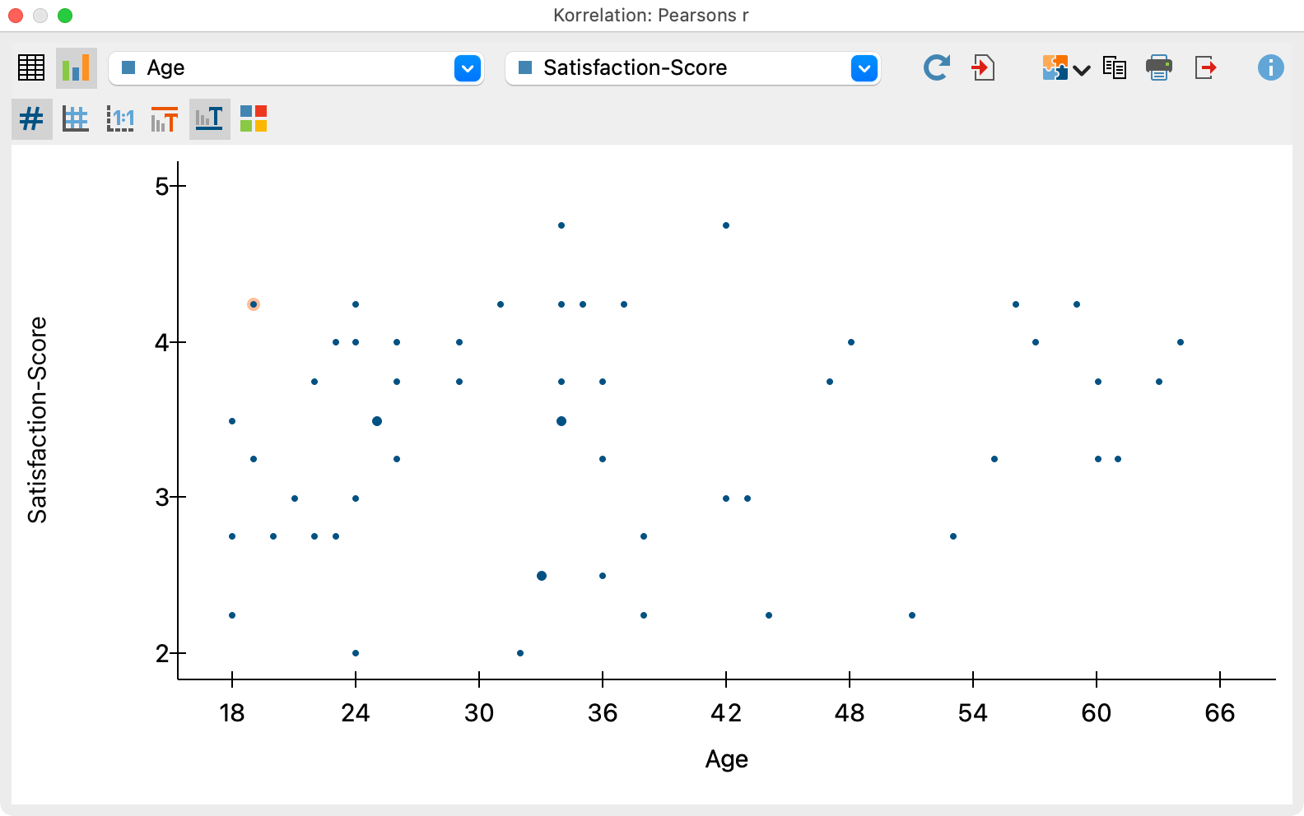Select the highlighted orange data point
Viewport: 1304px width, 816px height.
pos(253,304)
